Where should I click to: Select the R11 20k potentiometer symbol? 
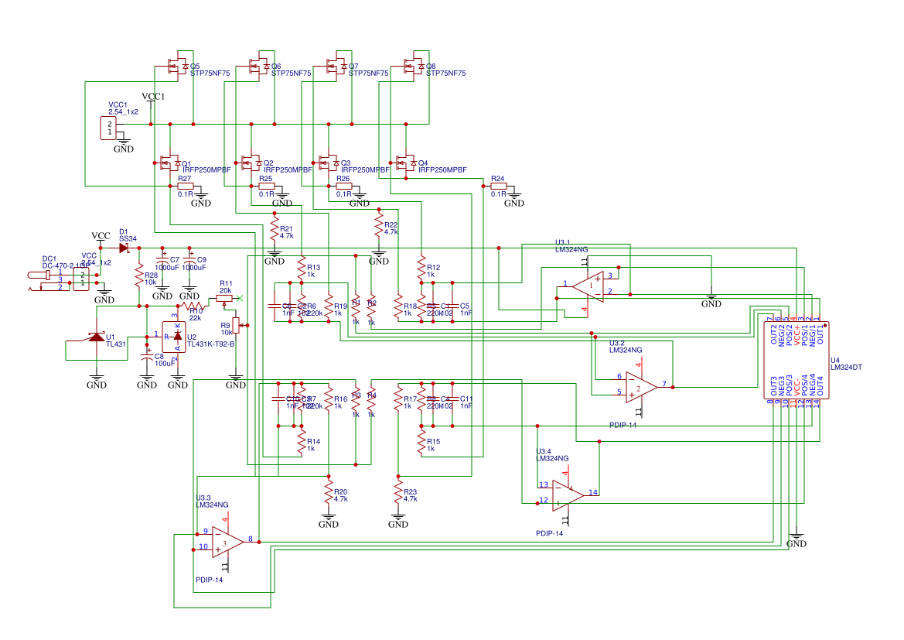(x=224, y=299)
